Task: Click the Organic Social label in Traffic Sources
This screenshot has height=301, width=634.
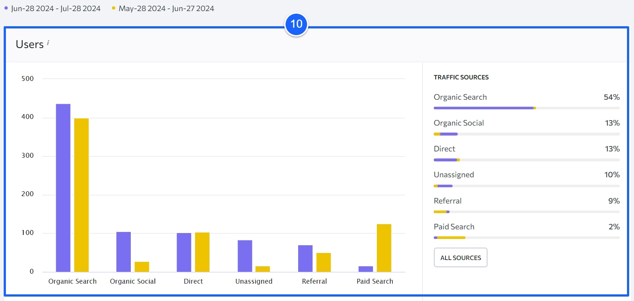Action: 459,123
